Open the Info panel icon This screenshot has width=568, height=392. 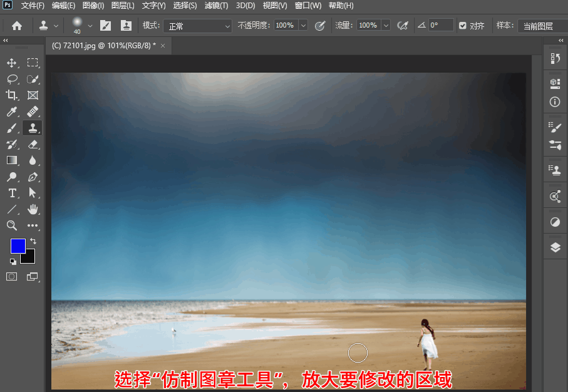coord(555,102)
